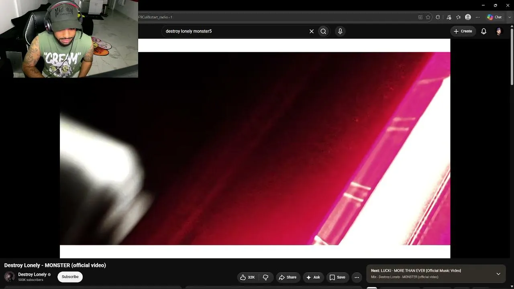Screen dimensions: 514x289
Task: Start voice search with the microphone
Action: pyautogui.click(x=340, y=31)
